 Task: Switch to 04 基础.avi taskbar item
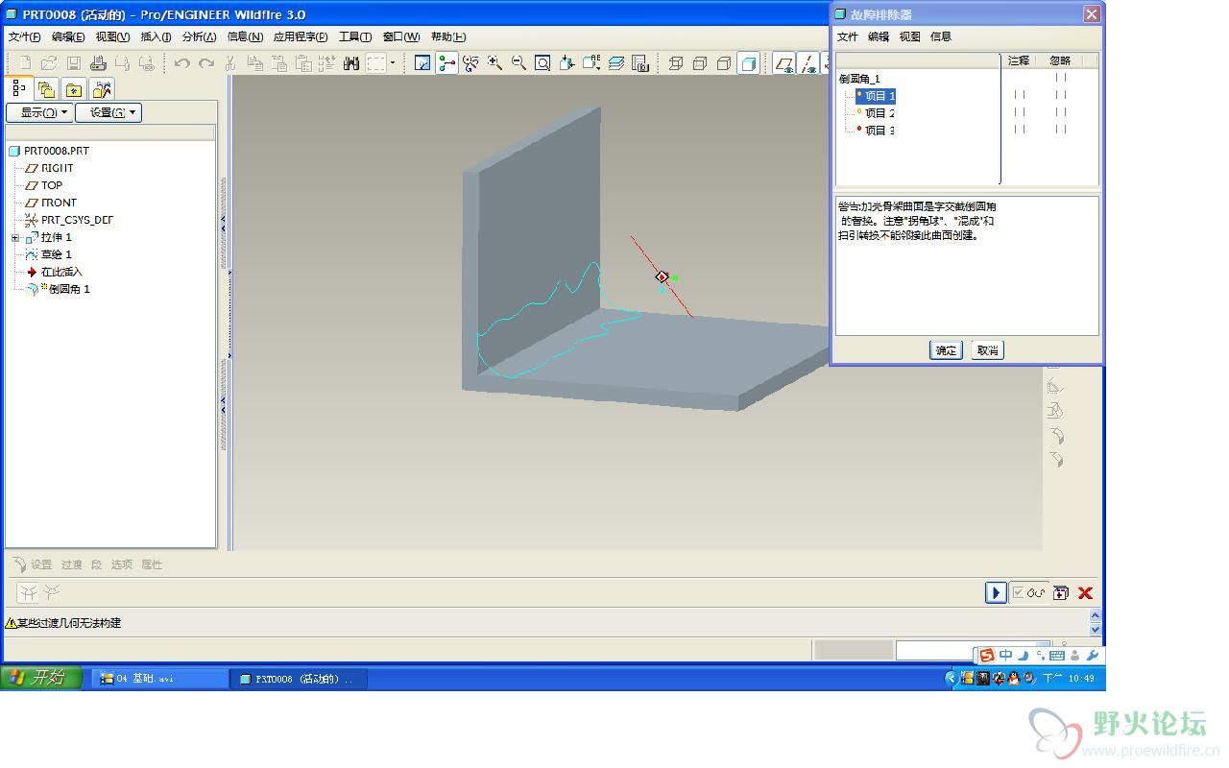[x=160, y=679]
